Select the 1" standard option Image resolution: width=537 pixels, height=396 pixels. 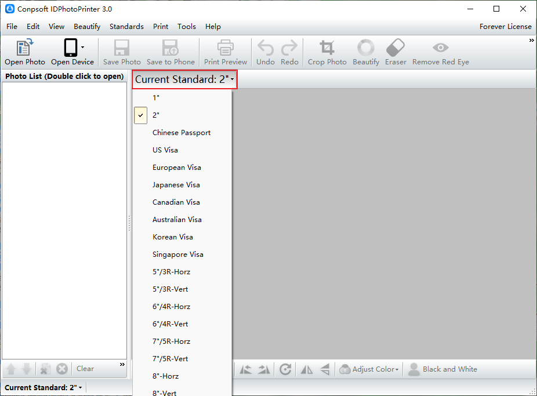point(182,98)
